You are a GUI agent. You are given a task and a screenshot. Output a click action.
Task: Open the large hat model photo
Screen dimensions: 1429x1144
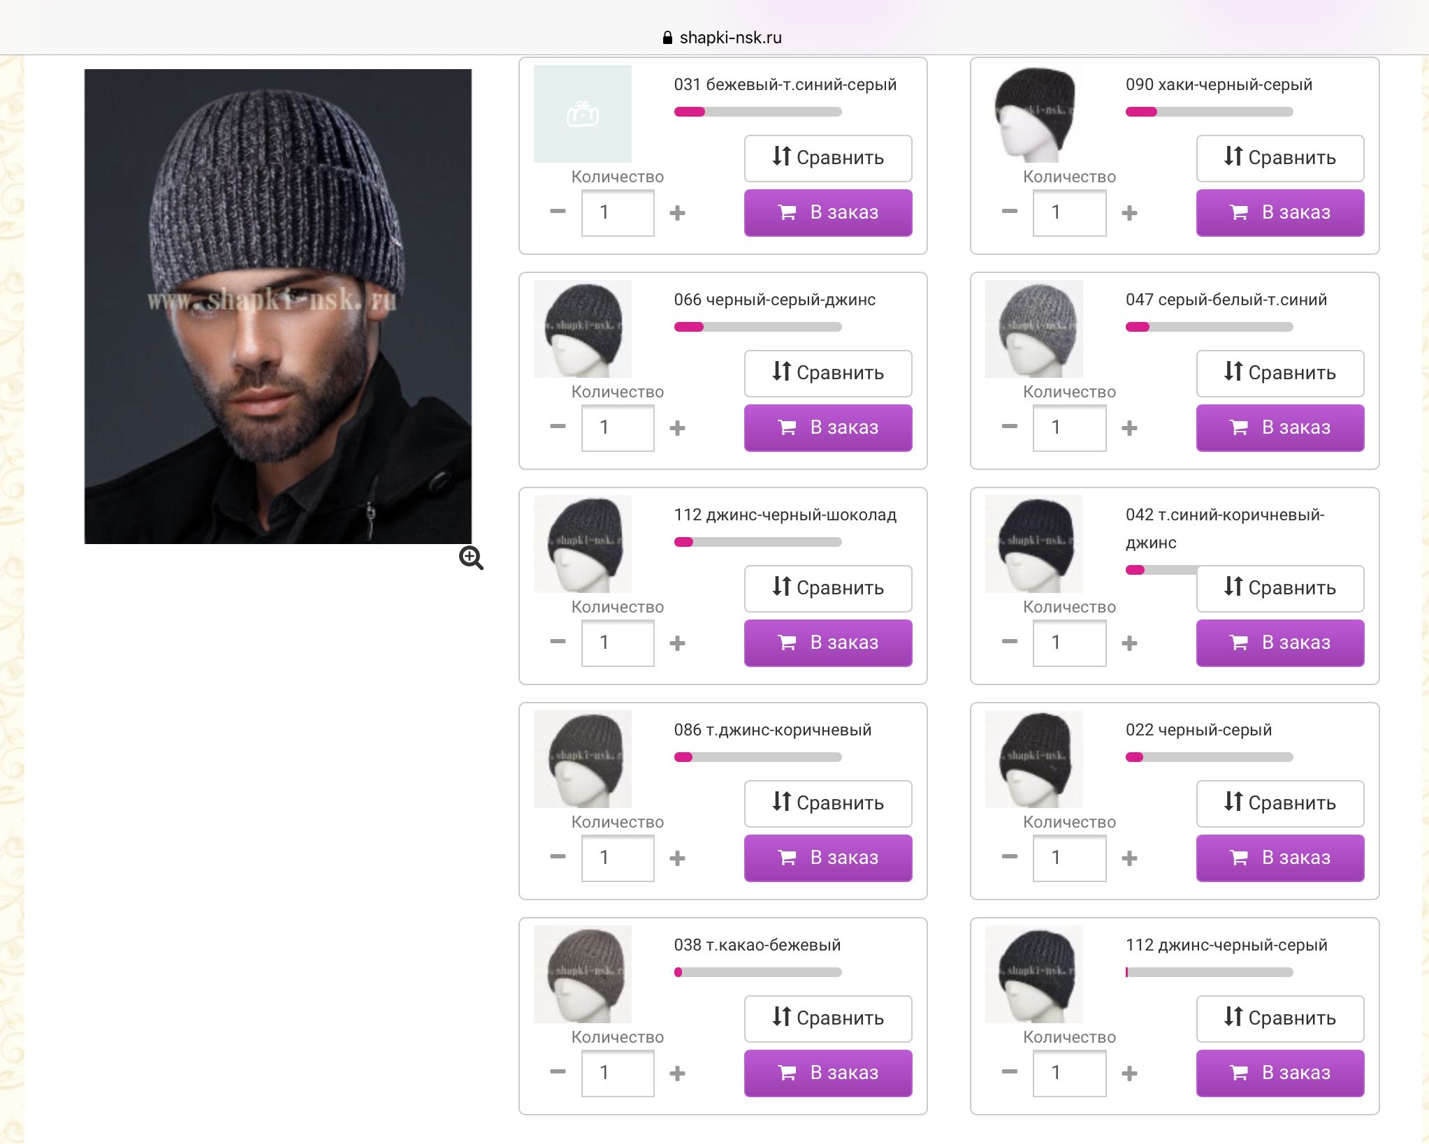[x=278, y=306]
